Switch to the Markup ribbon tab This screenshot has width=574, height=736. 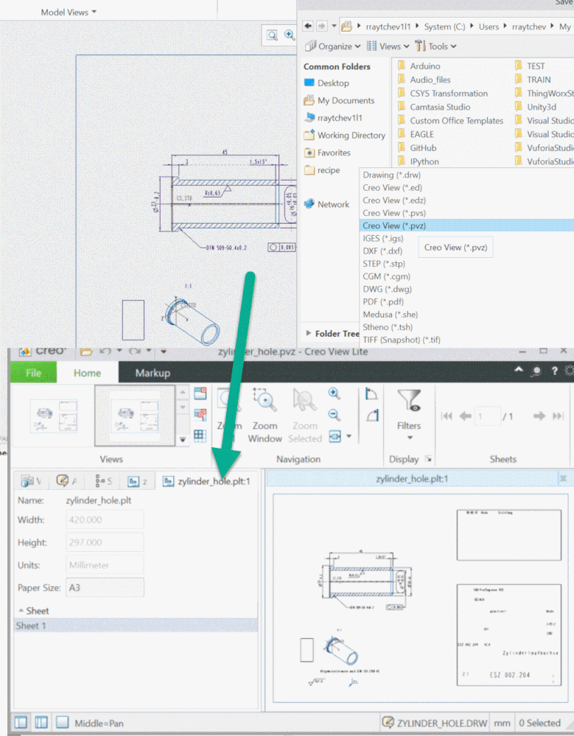(x=153, y=373)
